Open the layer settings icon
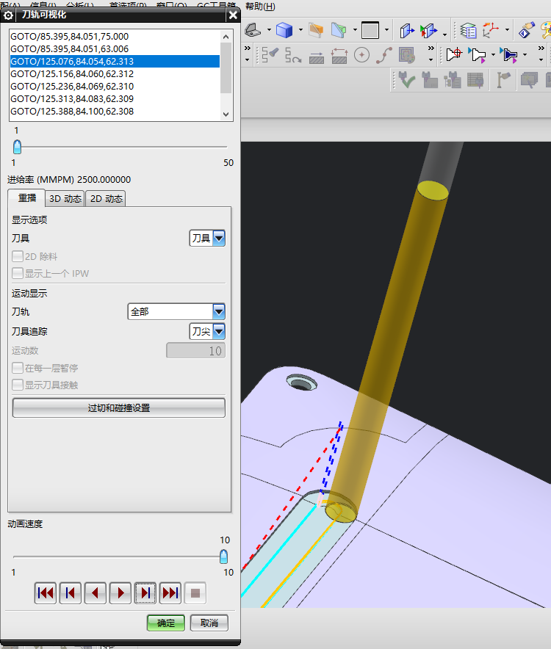 [x=468, y=30]
